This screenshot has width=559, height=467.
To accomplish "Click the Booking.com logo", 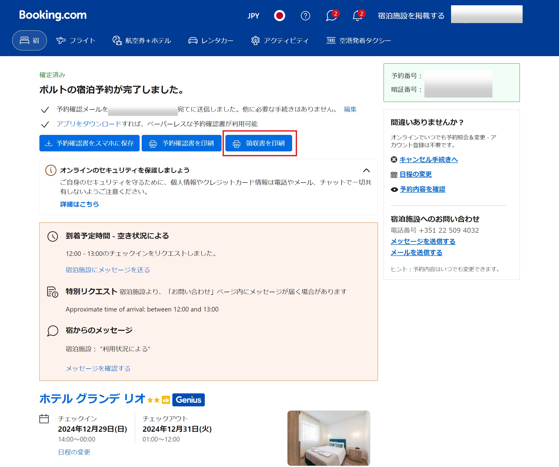I will [53, 15].
